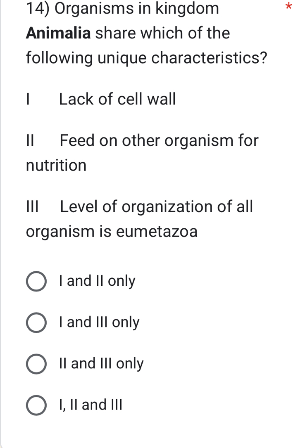This screenshot has width=298, height=448.
Task: Click the "I and III only" option label
Action: [x=99, y=322]
